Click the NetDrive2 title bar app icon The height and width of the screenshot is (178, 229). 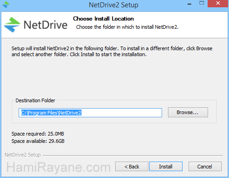pyautogui.click(x=6, y=5)
